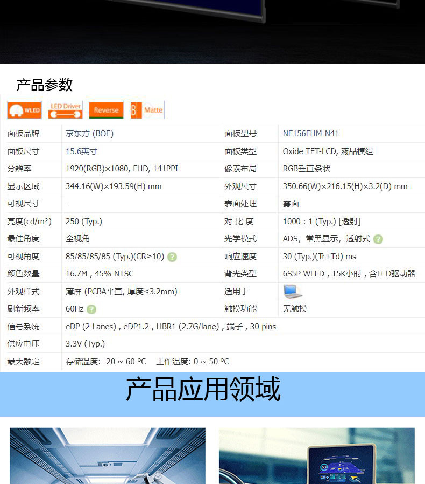Viewport: 425px width, 484px height.
Task: Click the orange Reverse badge icon
Action: 107,110
